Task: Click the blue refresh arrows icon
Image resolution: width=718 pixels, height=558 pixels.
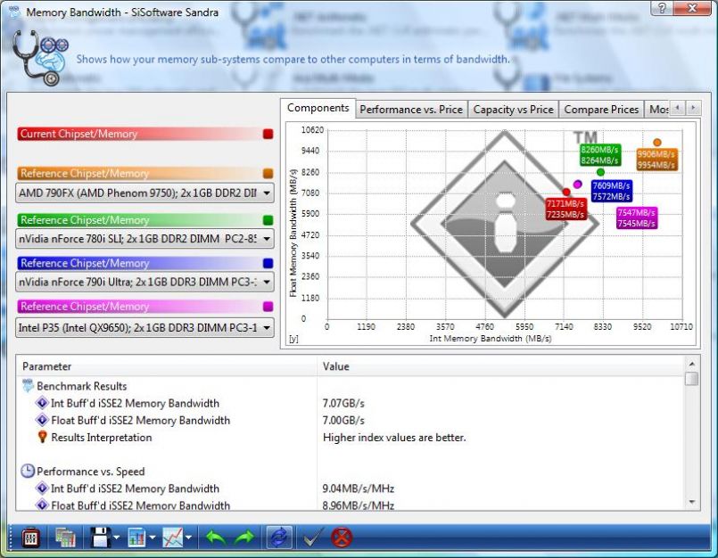Action: click(x=278, y=537)
